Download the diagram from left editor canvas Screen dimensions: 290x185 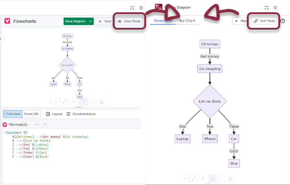[x=102, y=102]
